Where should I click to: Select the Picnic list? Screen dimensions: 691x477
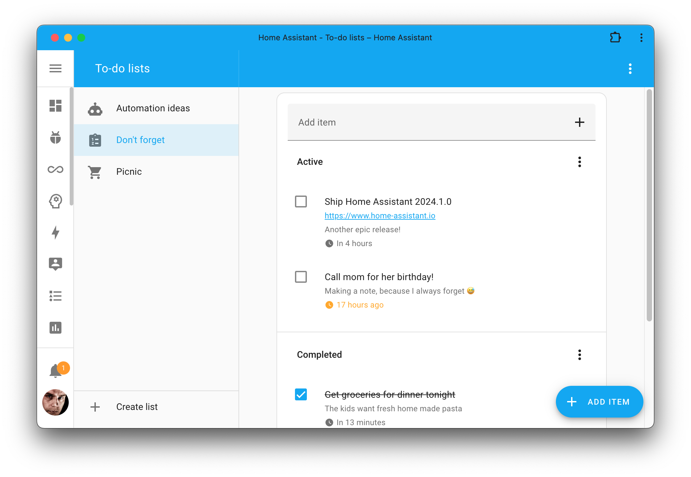tap(129, 171)
